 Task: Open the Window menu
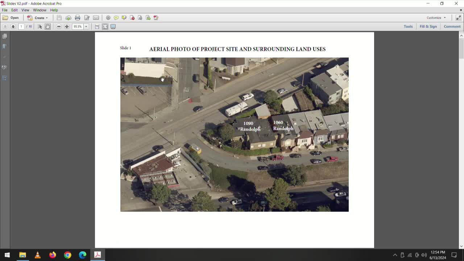[x=40, y=10]
